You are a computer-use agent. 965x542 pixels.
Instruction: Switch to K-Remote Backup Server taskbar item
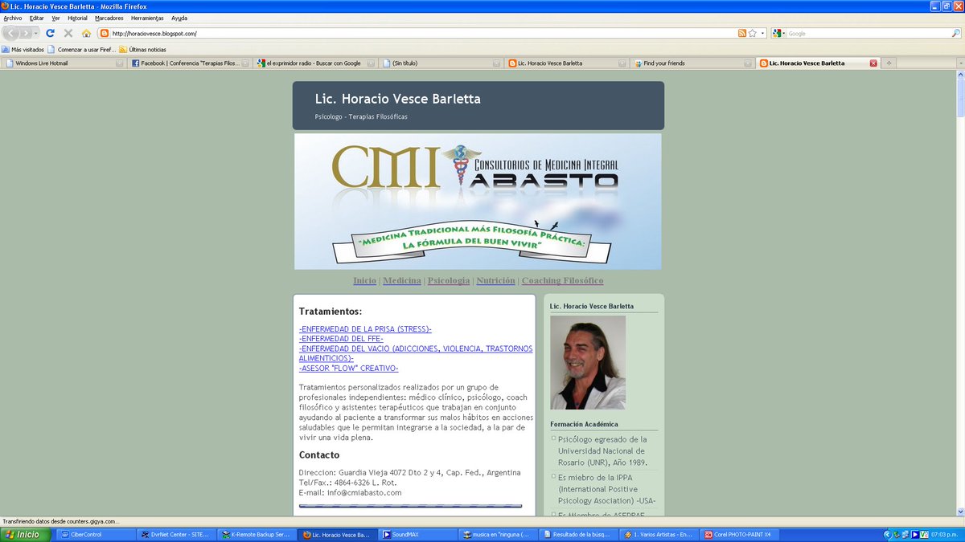coord(257,534)
